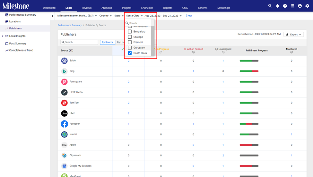Open the search magnifier in the top bar

point(270,6)
